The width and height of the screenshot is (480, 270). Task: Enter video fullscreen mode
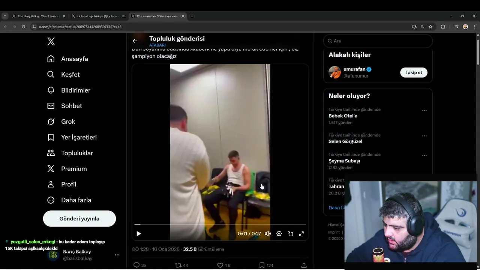[x=301, y=234]
